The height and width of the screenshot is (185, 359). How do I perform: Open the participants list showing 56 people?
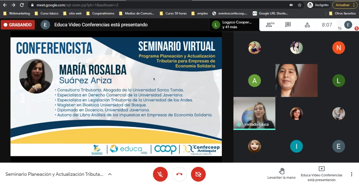pyautogui.click(x=270, y=25)
